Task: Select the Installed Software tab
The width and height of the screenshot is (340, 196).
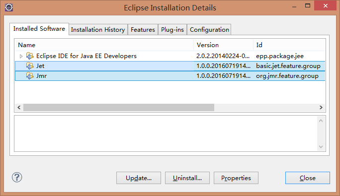Action: (39, 29)
